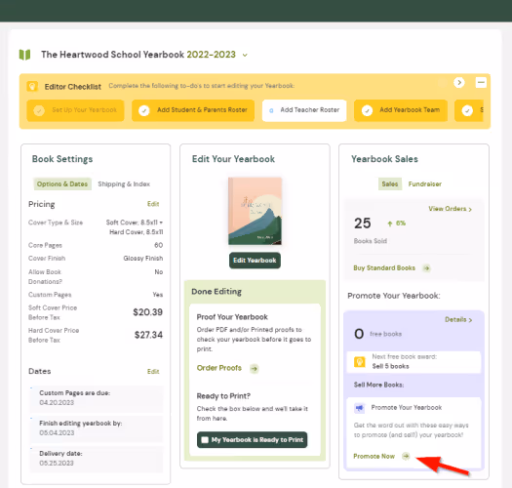Click the Glossy Finish cover value
512x488 pixels.
click(143, 259)
